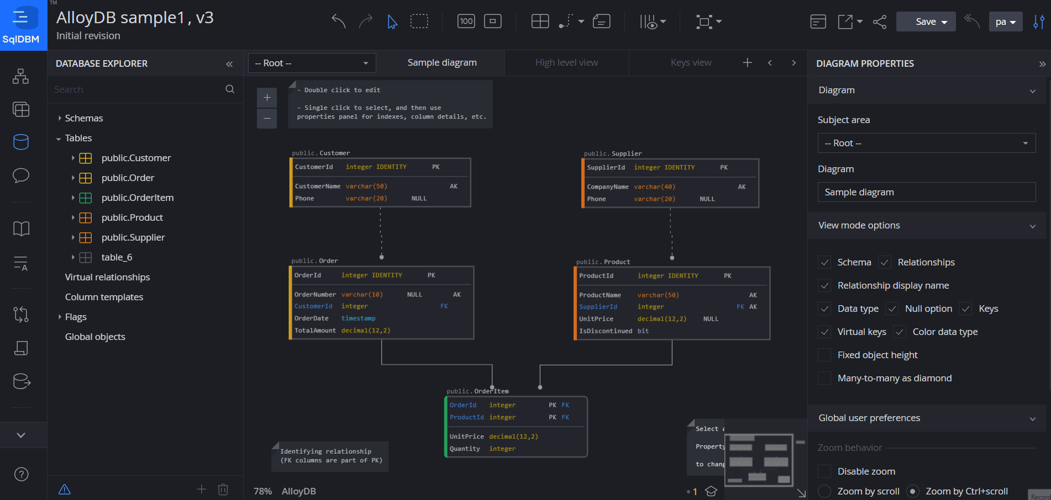The height and width of the screenshot is (500, 1051).
Task: Add a new diagram tab
Action: (747, 63)
